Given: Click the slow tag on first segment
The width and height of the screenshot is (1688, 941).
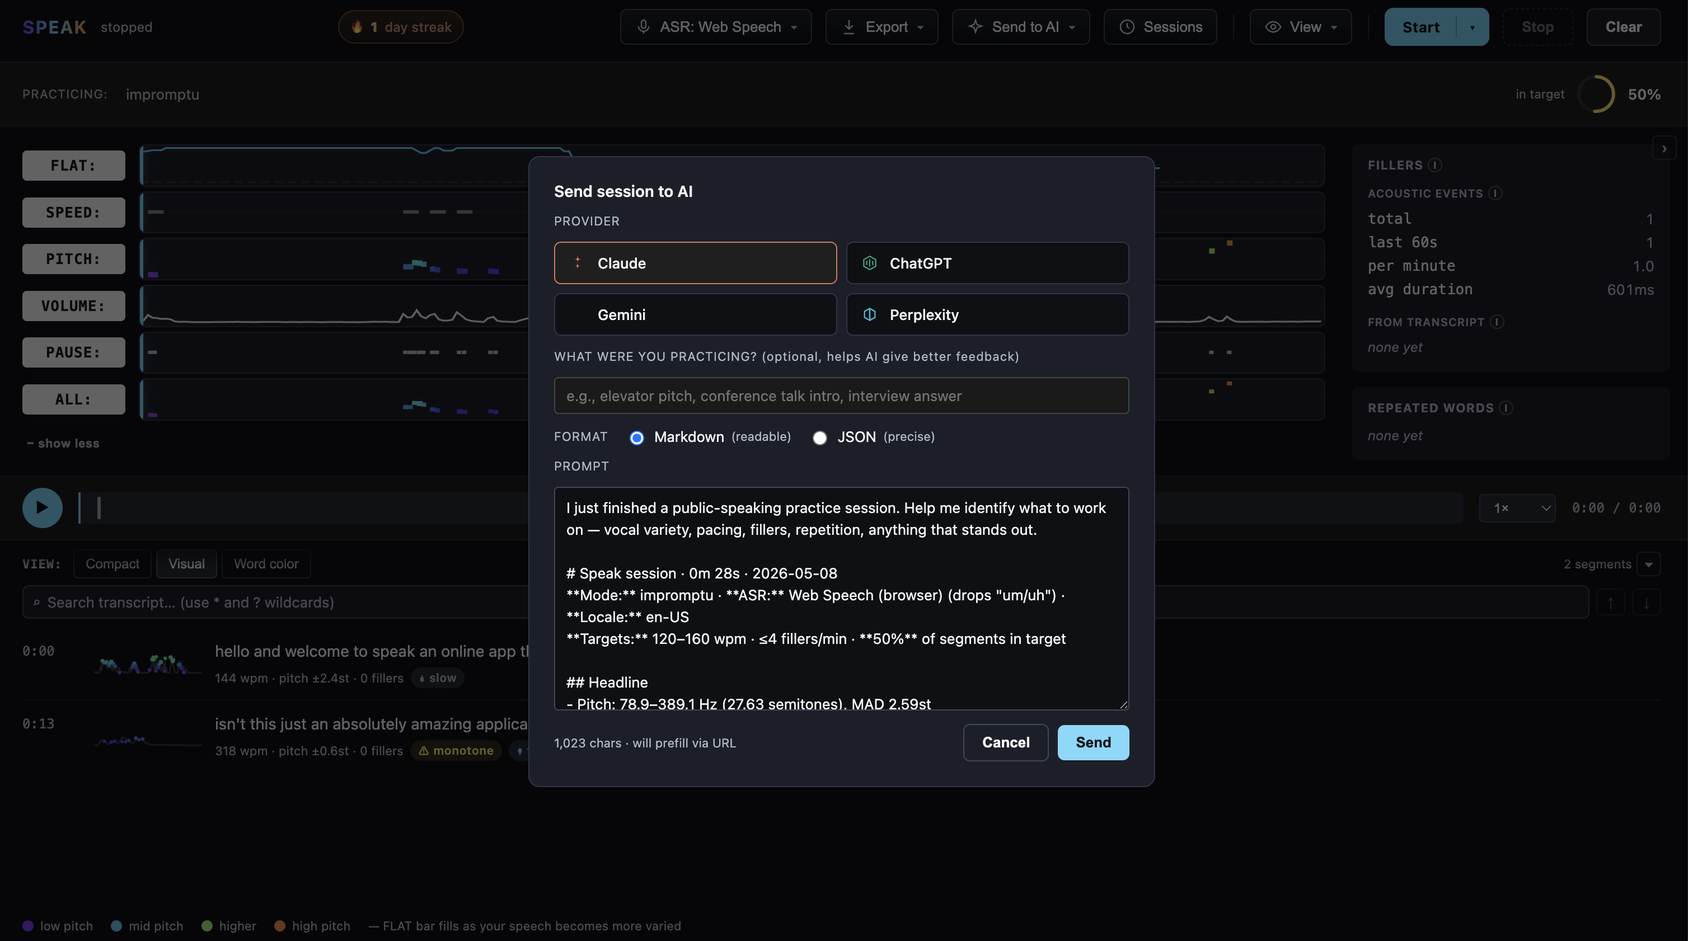Looking at the screenshot, I should [438, 677].
